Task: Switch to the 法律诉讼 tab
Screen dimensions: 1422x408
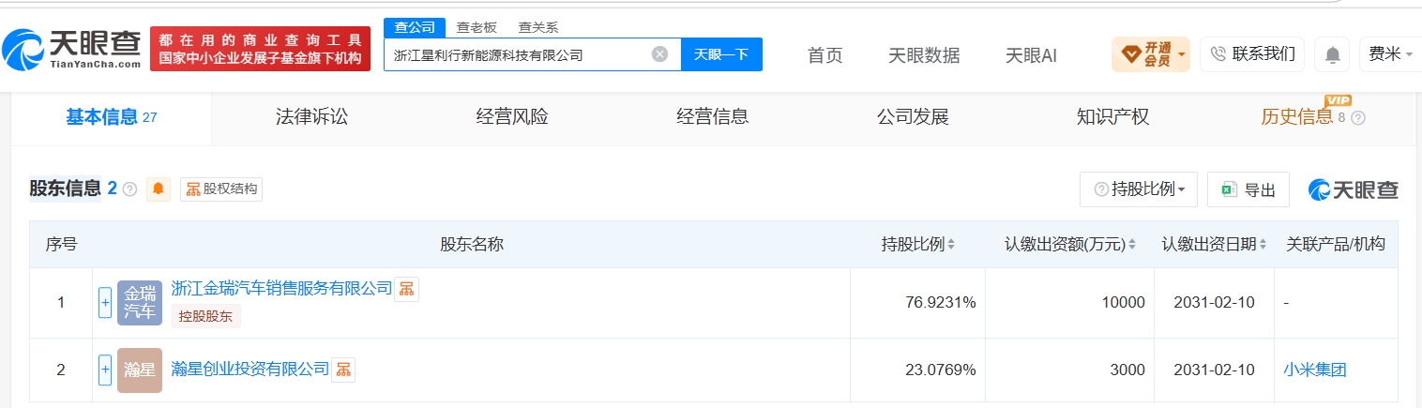Action: click(311, 117)
